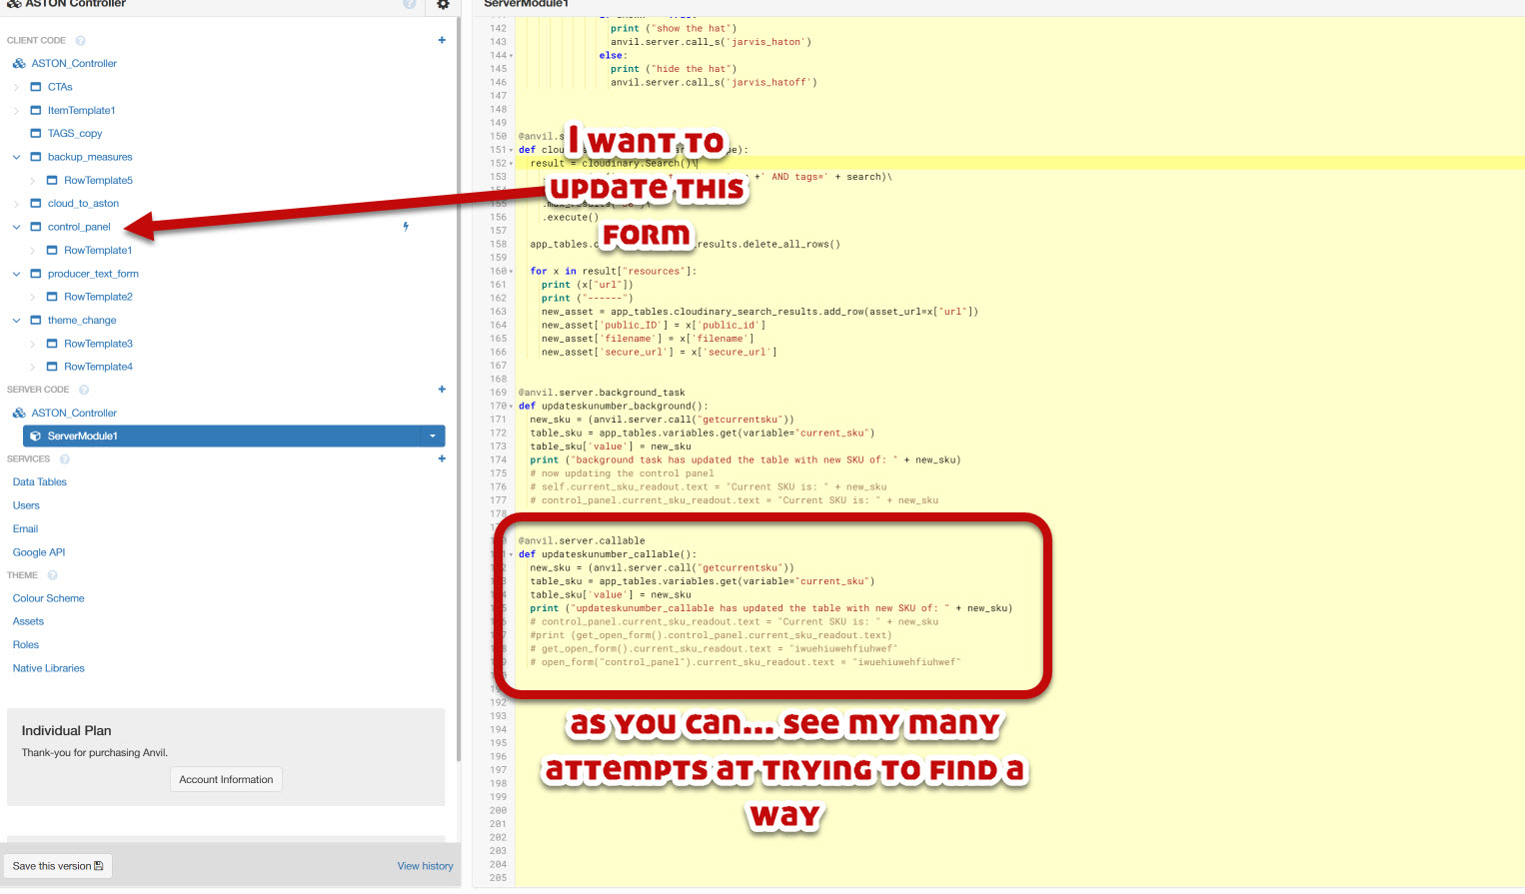Viewport: 1525px width, 894px height.
Task: Click the vertical scrollbar between the panels
Action: click(459, 400)
